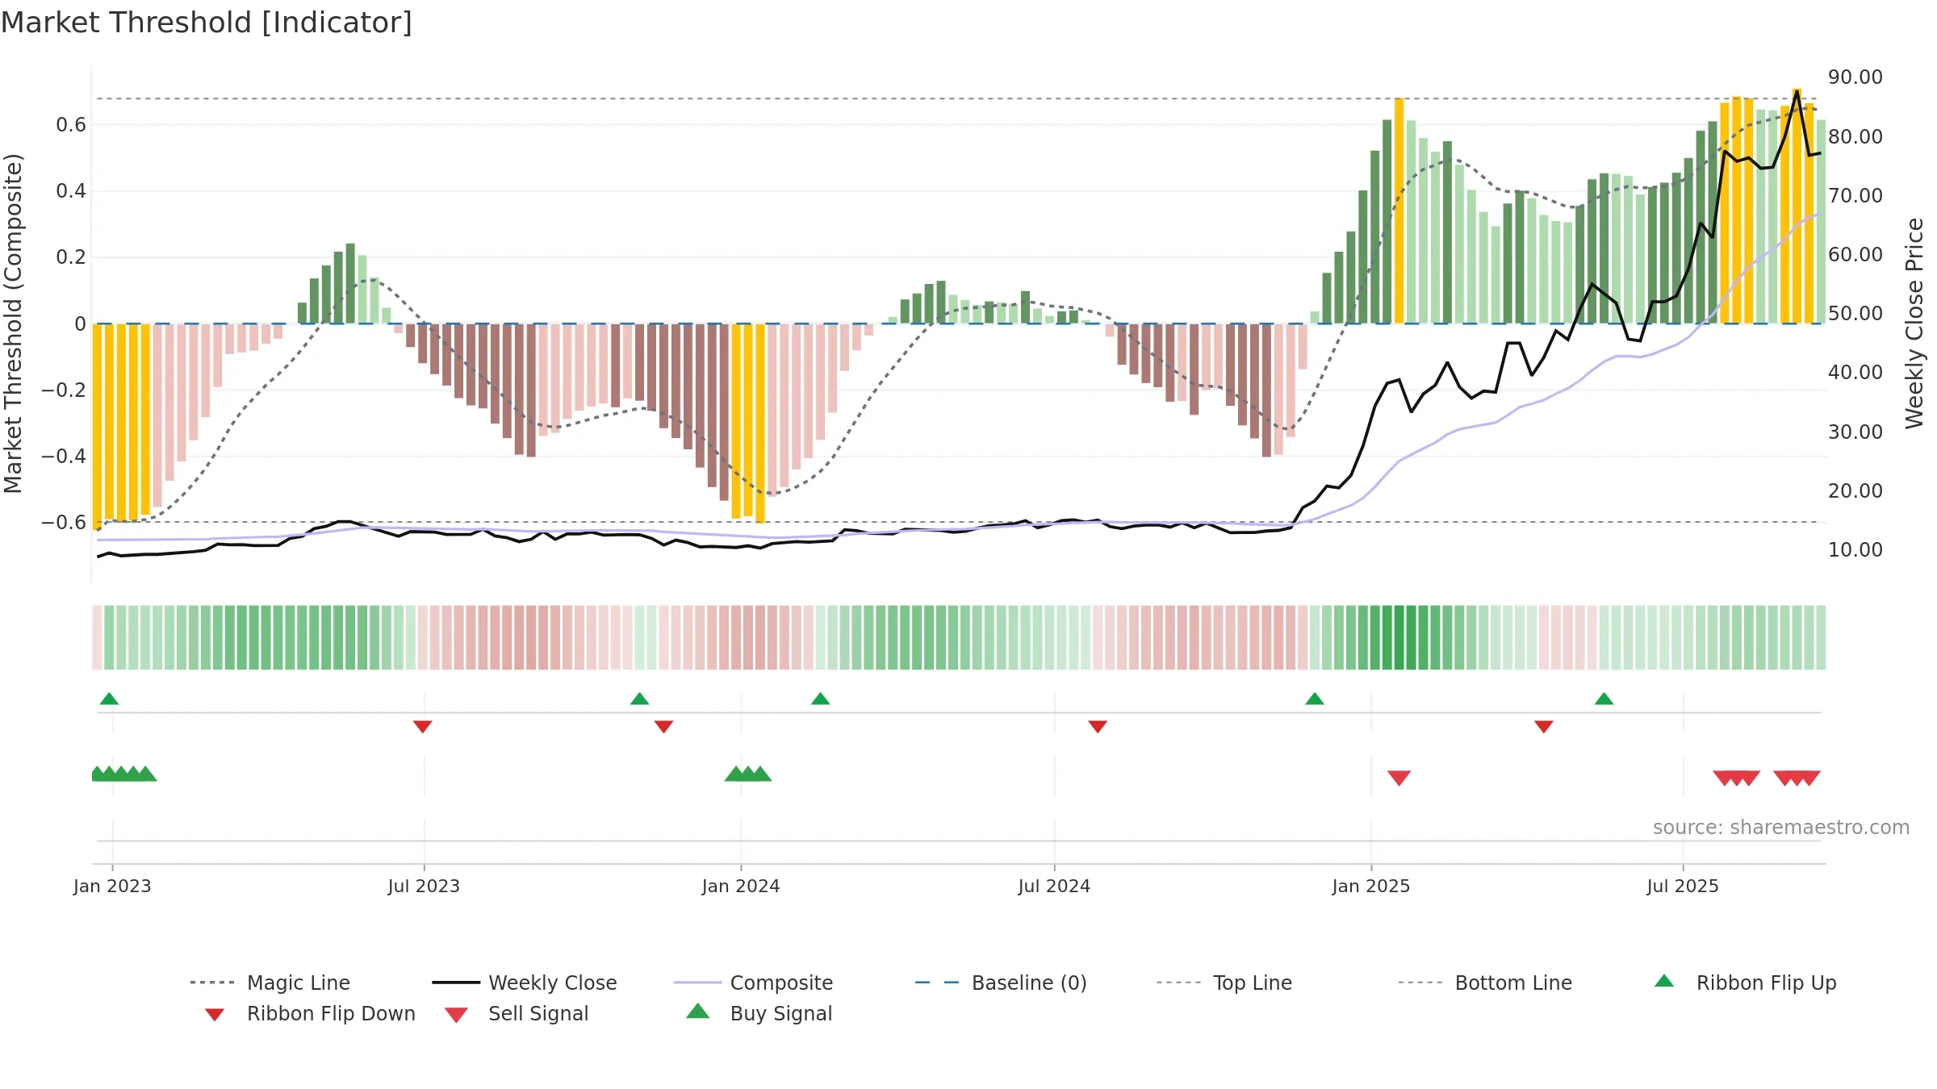Viewport: 1937px width, 1089px height.
Task: Click the ribbon flip up marker before Jan 2025
Action: click(x=1315, y=699)
